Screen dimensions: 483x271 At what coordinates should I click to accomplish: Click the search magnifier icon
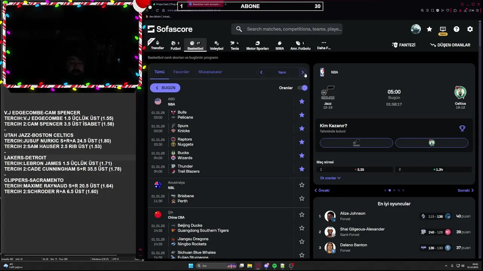pyautogui.click(x=239, y=29)
